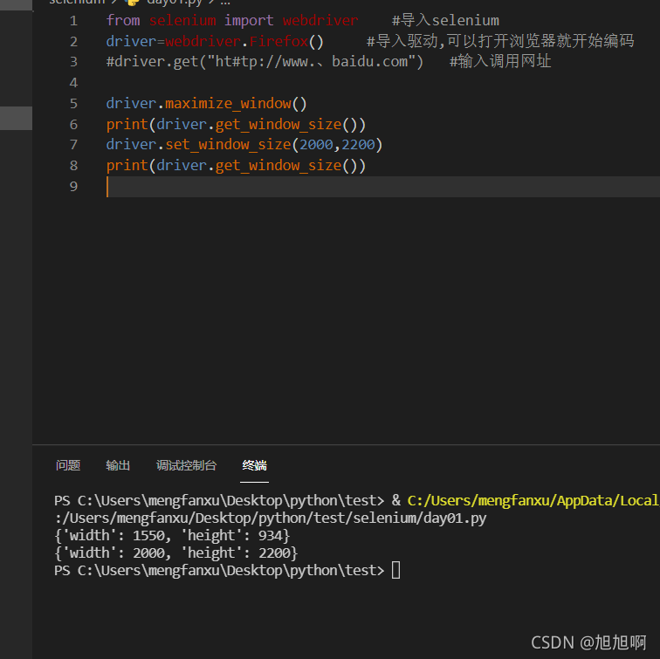
Task: Click the yellow AppData path in terminal
Action: (533, 500)
